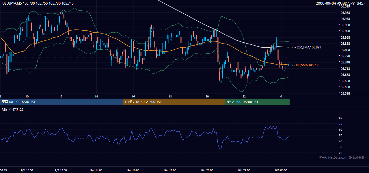Screen dimensions: 369x173
Task: Click the hour tick 20 under the price chart
Action: pos(207,96)
